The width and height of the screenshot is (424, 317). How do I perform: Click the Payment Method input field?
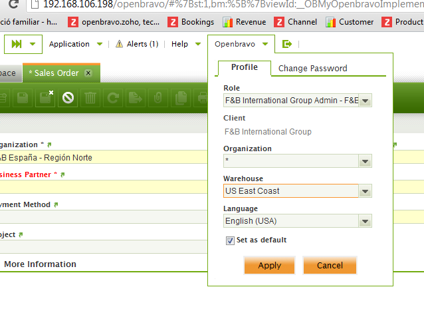(104, 216)
